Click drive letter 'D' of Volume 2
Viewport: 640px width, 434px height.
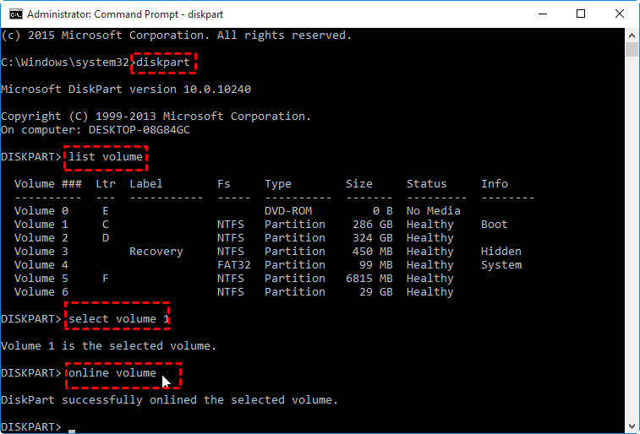pyautogui.click(x=106, y=237)
